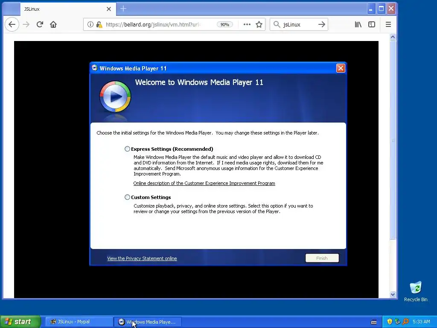Click the network tray icon
Image resolution: width=437 pixels, height=328 pixels.
point(397,322)
